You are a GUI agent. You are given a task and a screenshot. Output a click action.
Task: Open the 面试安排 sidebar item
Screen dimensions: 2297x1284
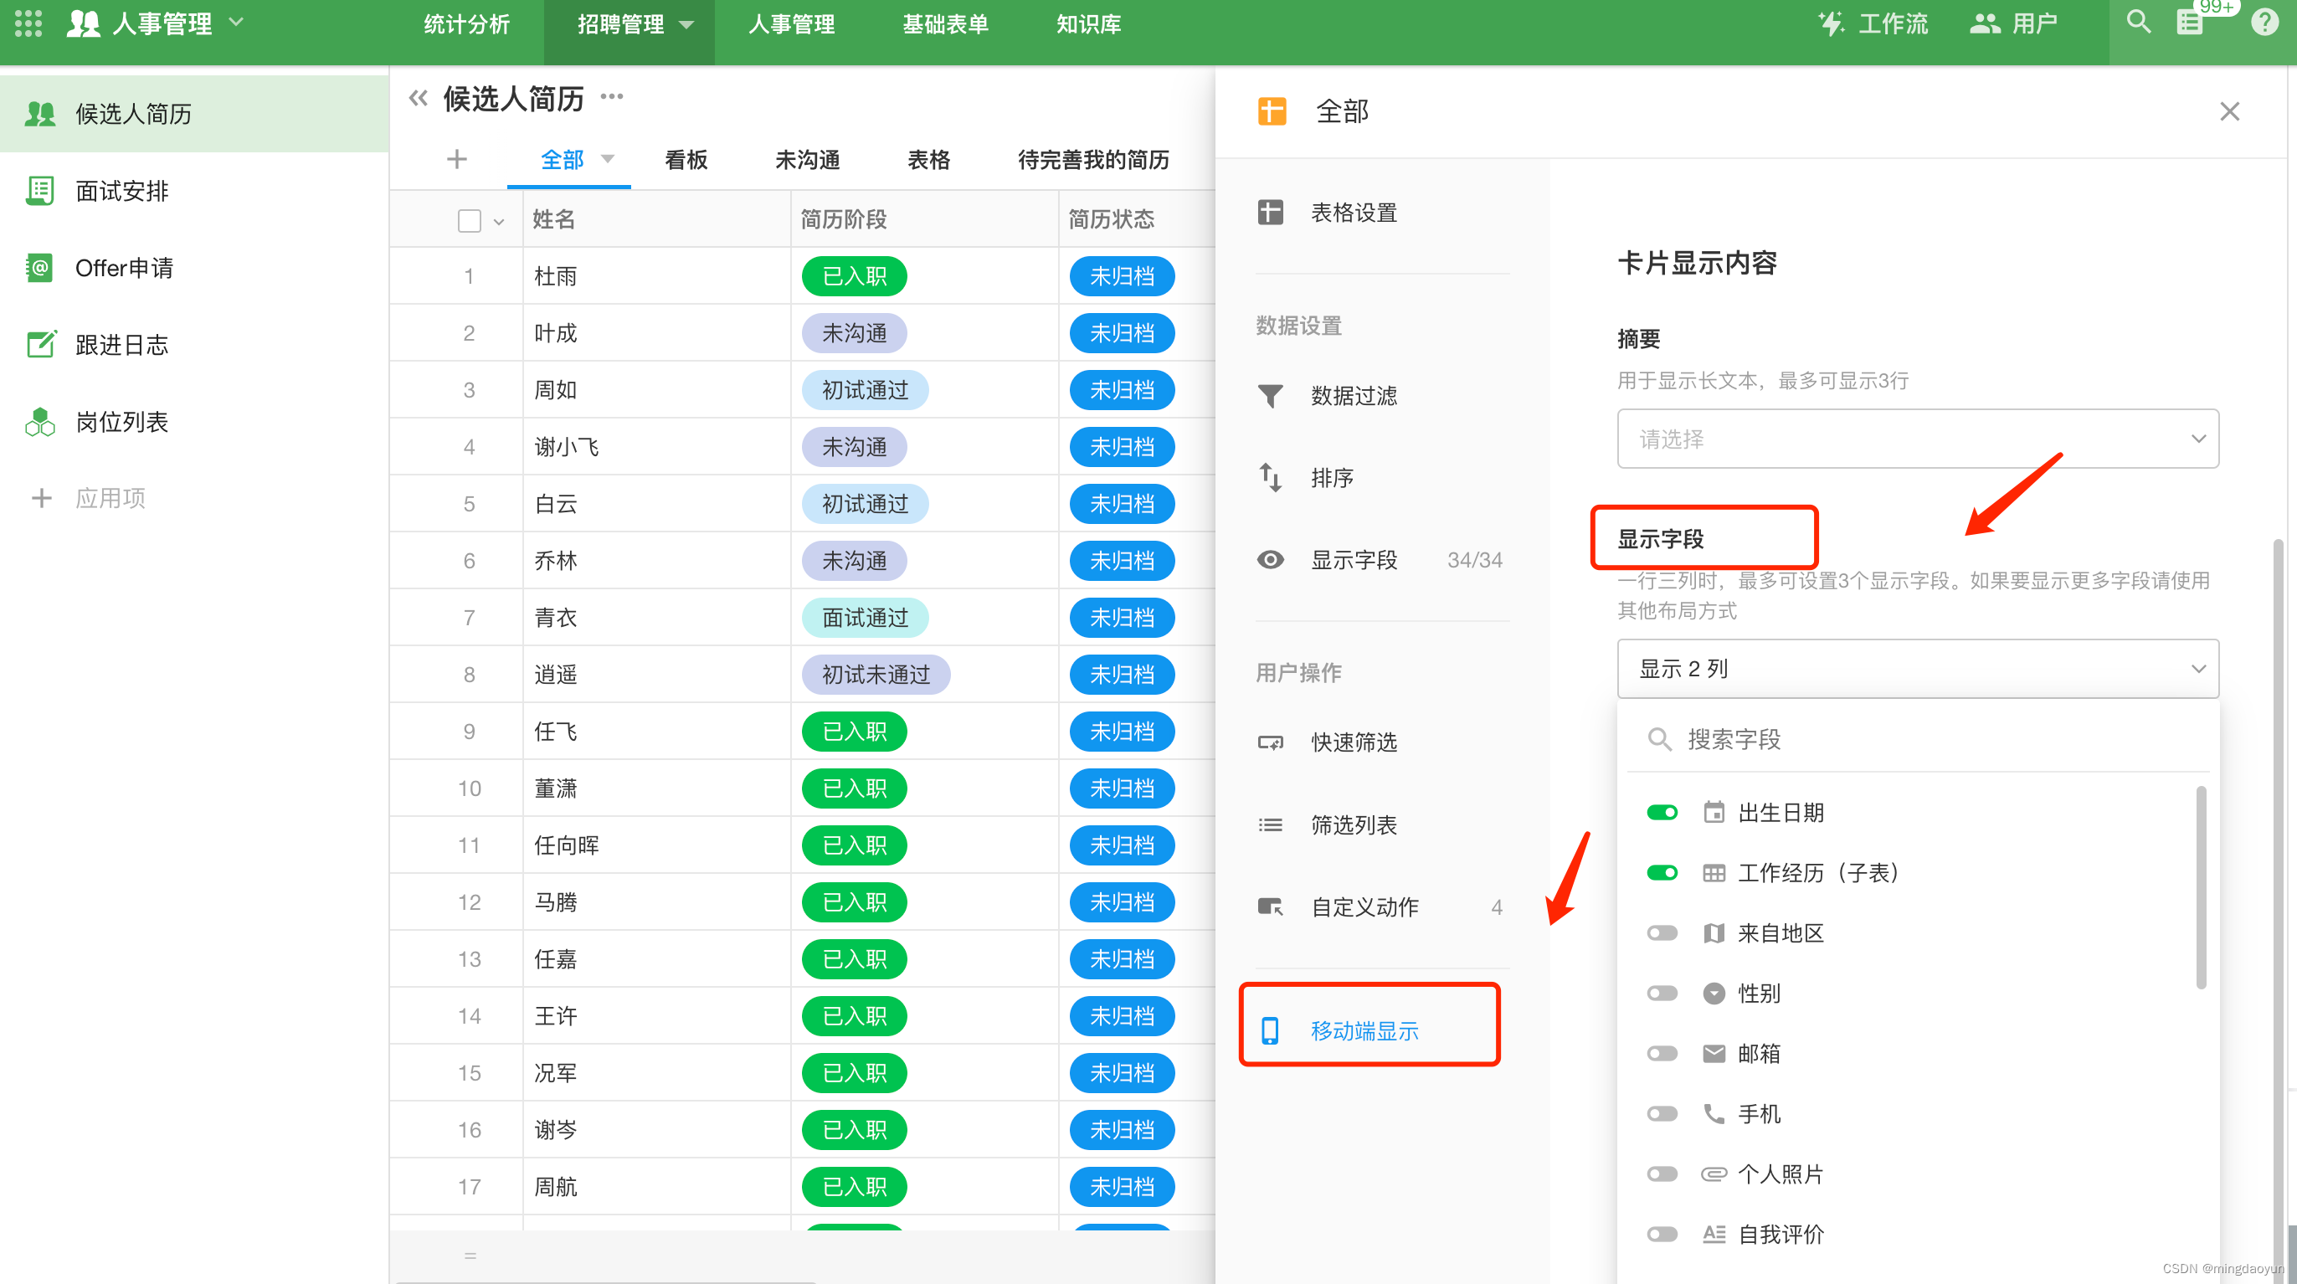121,191
